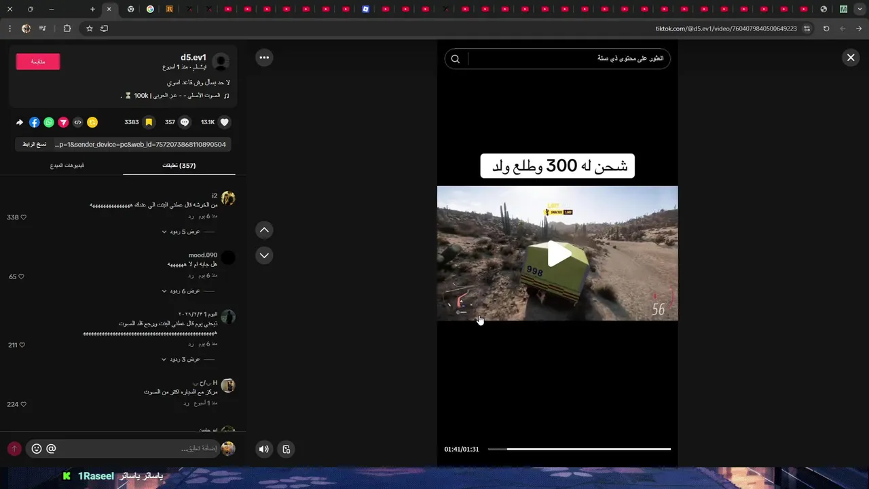This screenshot has height=489, width=869.
Task: Open the browser profile avatar
Action: [x=26, y=29]
